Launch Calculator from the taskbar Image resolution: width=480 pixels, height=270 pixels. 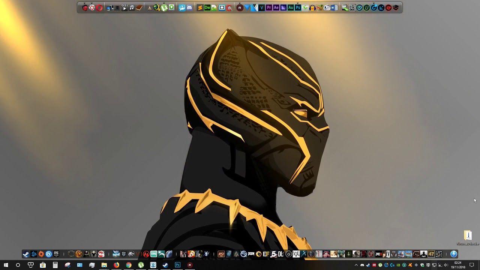[x=55, y=265]
